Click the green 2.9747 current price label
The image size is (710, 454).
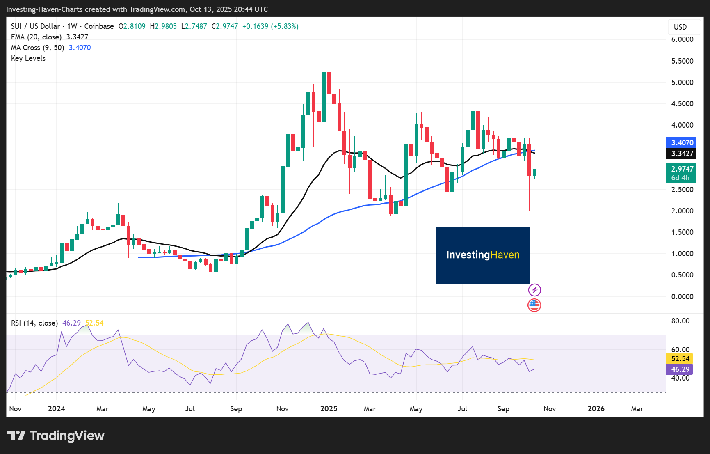pos(681,173)
